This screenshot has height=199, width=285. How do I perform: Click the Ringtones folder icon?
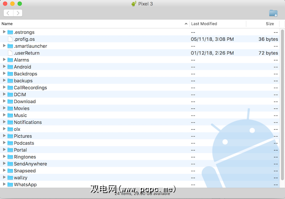pos(10,157)
